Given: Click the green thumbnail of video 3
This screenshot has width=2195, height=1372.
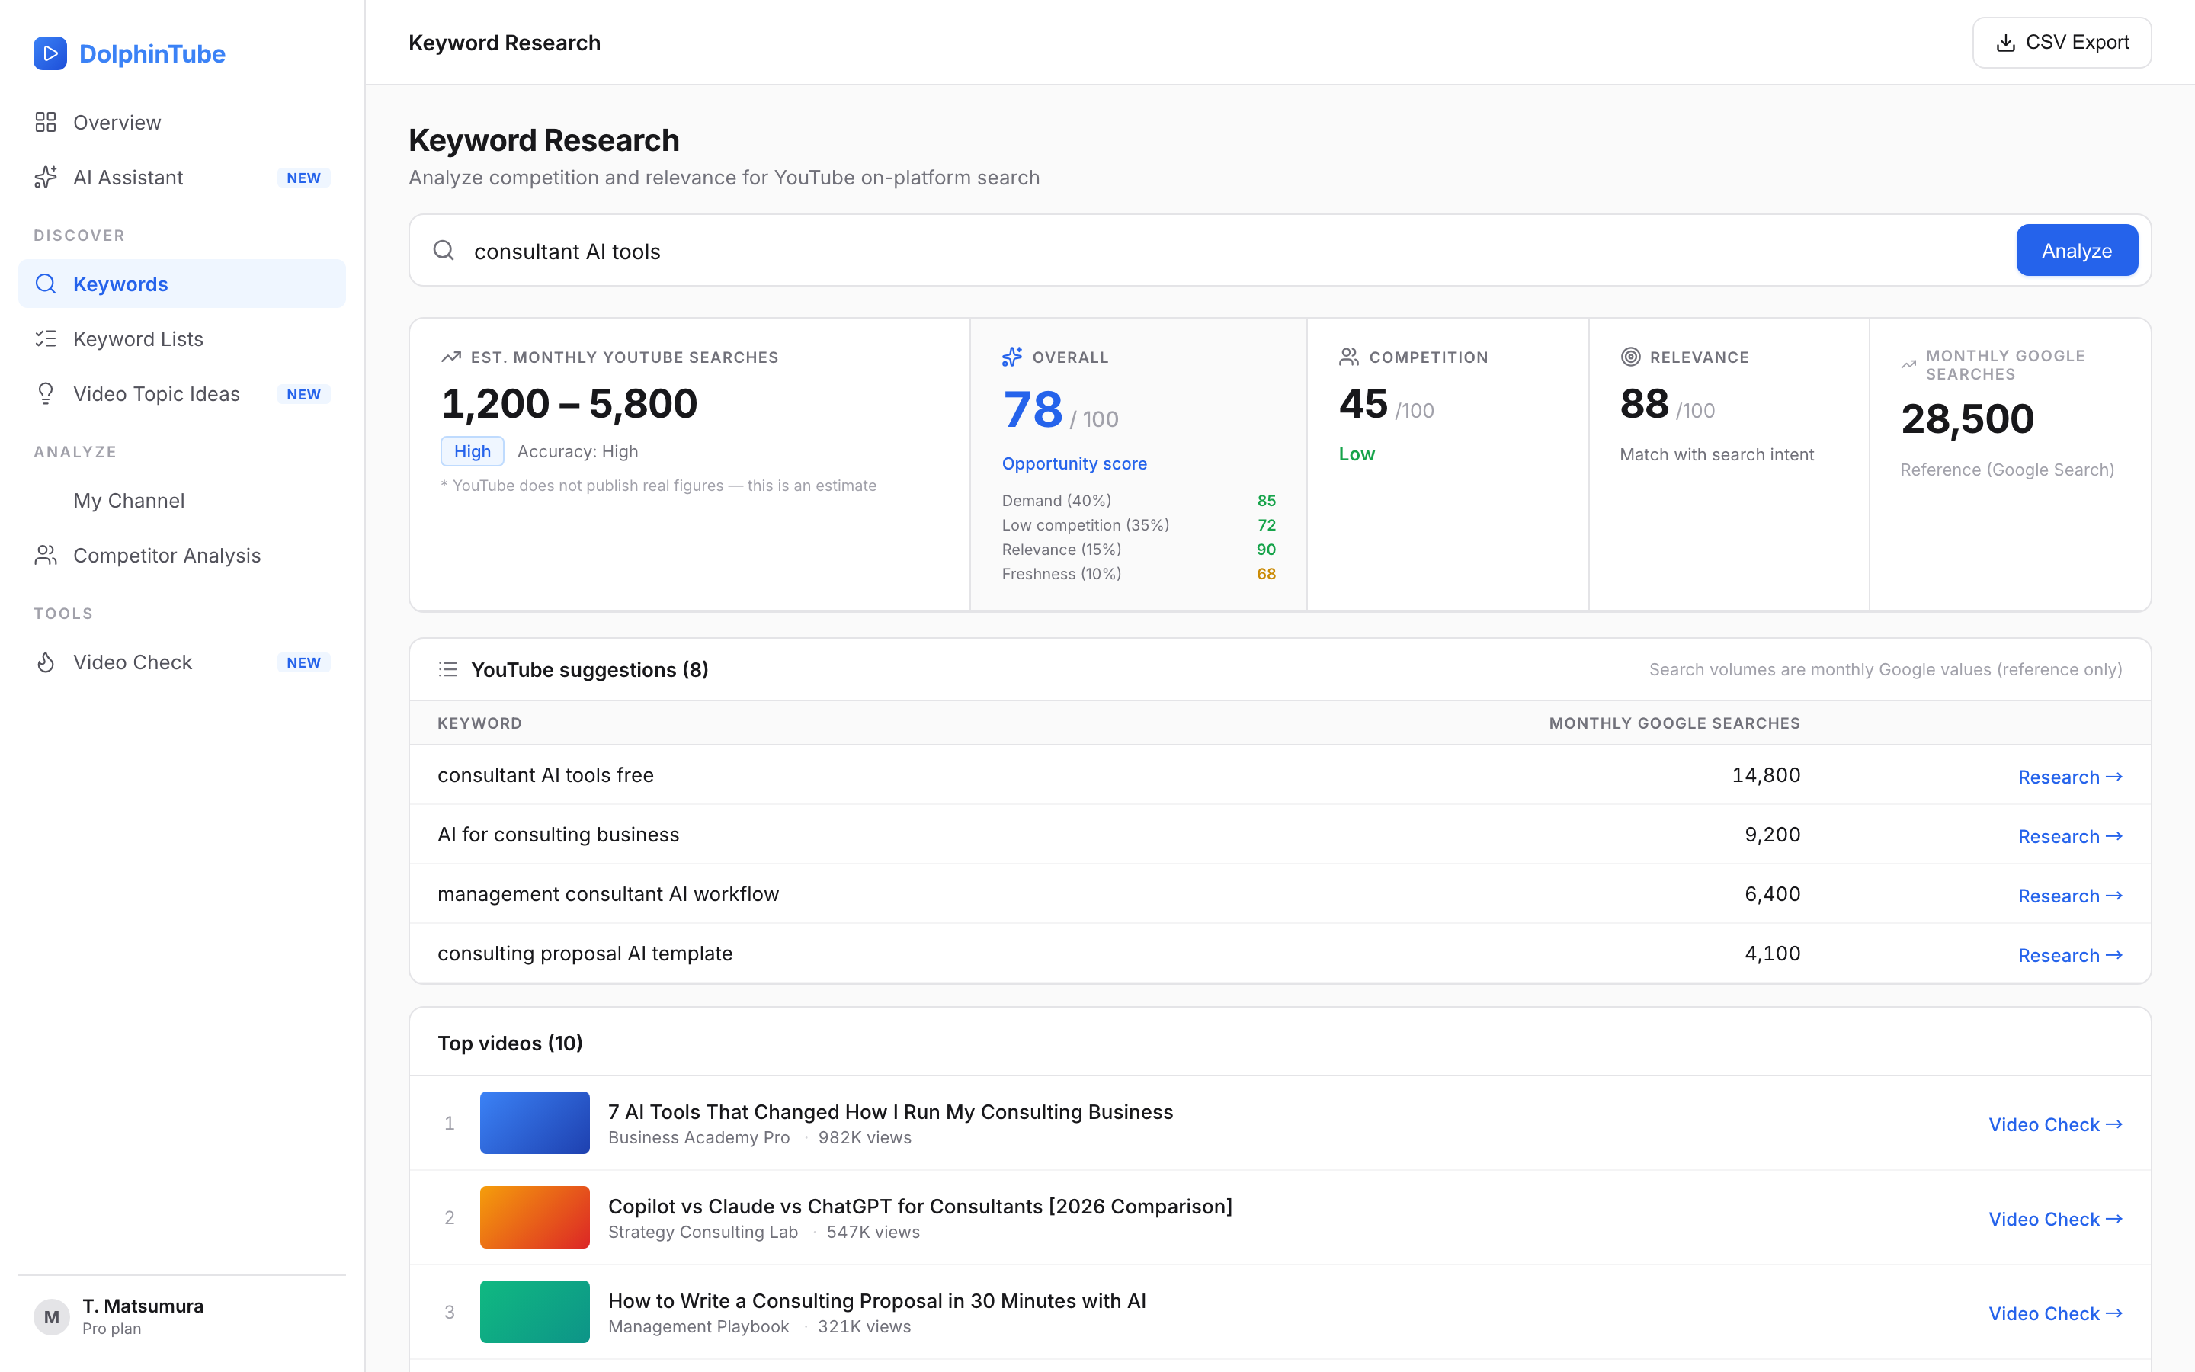Looking at the screenshot, I should tap(534, 1311).
